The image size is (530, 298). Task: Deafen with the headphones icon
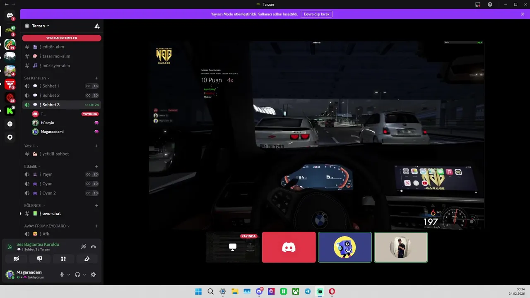click(x=77, y=274)
